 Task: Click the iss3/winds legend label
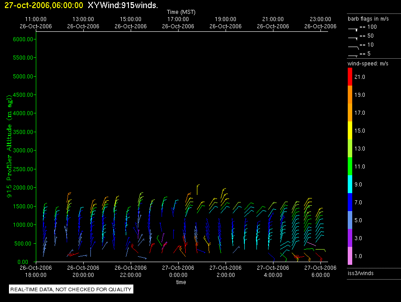pos(360,273)
